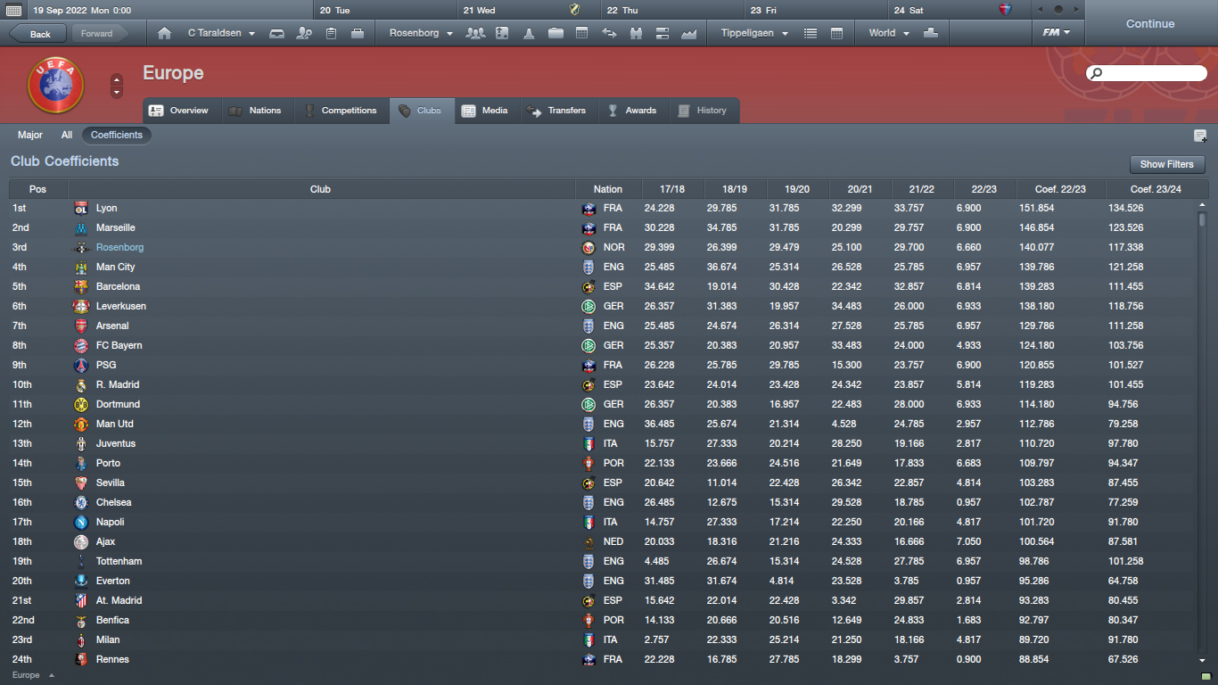Move calendar forward with the right arrow

[1077, 10]
